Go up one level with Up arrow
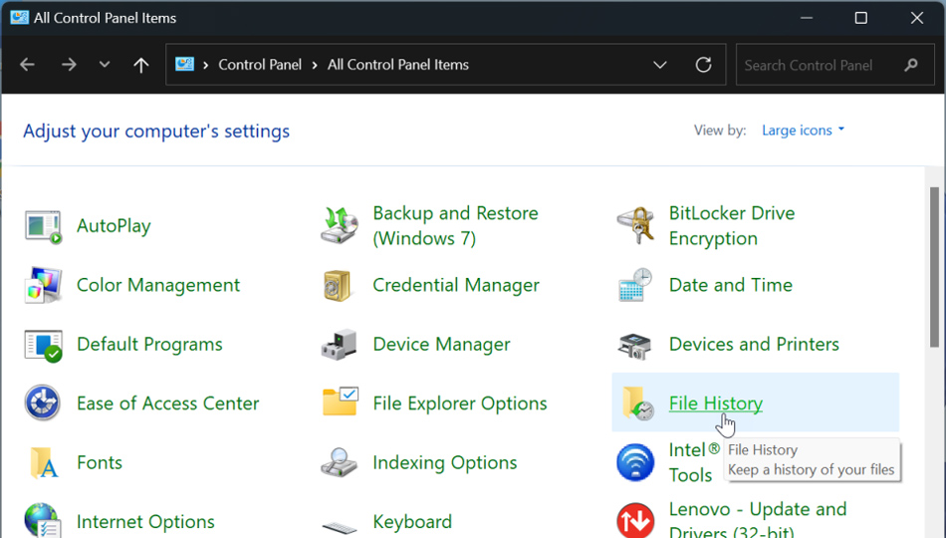 pos(141,65)
